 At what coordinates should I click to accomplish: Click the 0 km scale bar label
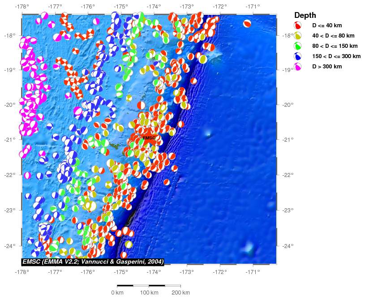pyautogui.click(x=117, y=293)
